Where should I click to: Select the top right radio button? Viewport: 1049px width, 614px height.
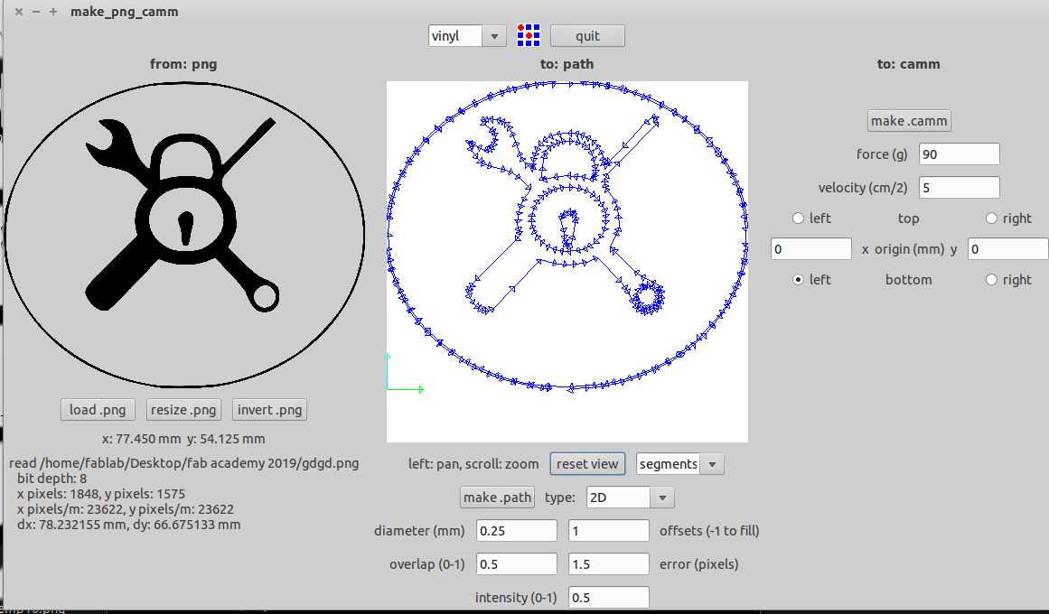tap(991, 218)
